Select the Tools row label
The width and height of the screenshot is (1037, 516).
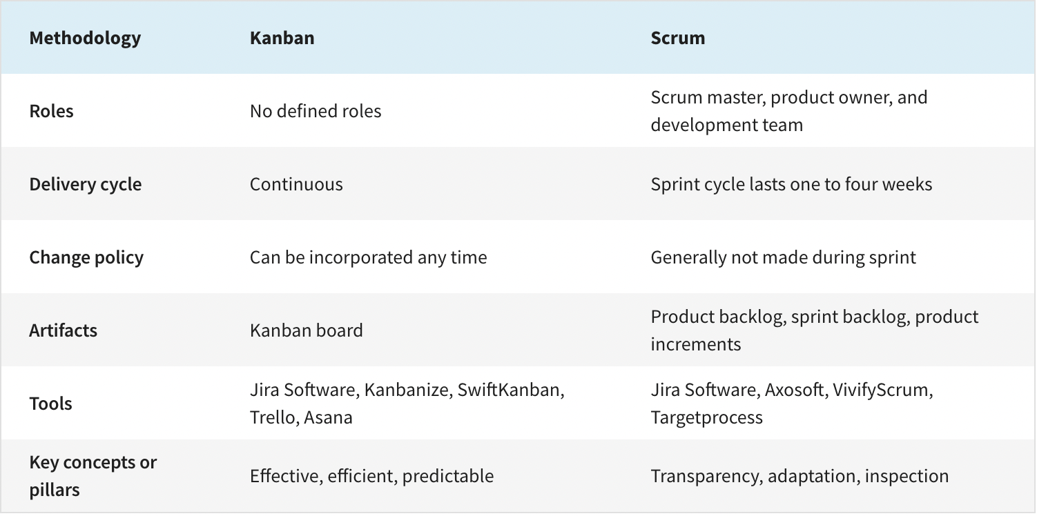(x=50, y=404)
